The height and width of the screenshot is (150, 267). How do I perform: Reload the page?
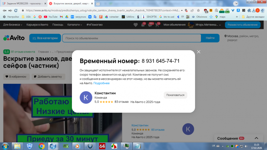[16, 10]
